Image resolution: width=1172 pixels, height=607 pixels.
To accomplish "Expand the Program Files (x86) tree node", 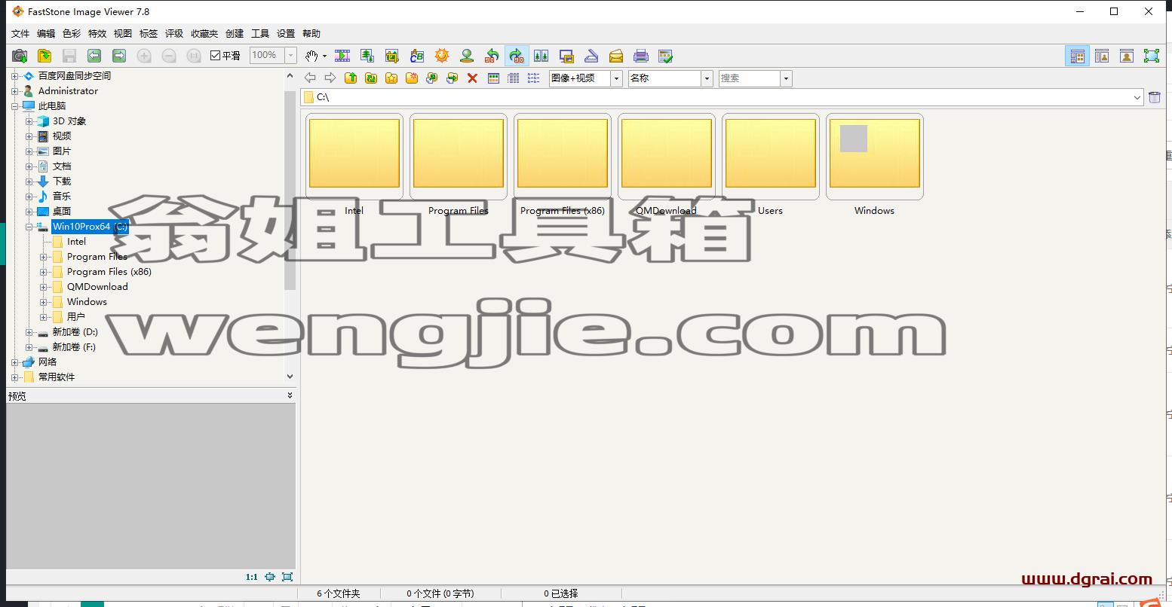I will (43, 272).
